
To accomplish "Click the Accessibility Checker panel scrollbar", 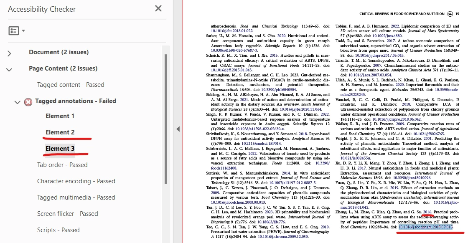I will (x=165, y=119).
